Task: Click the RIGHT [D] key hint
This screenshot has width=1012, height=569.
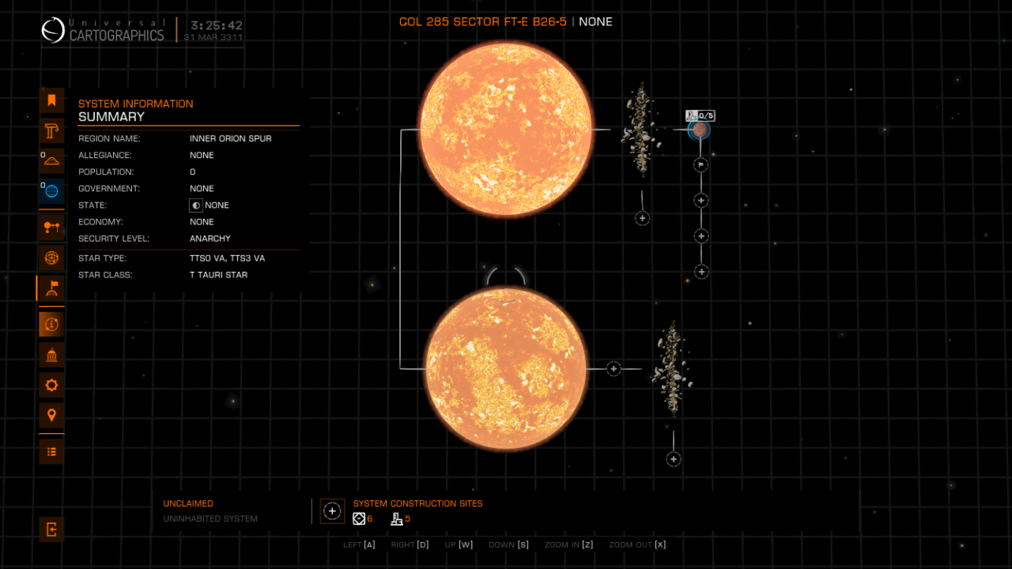Action: (x=410, y=545)
